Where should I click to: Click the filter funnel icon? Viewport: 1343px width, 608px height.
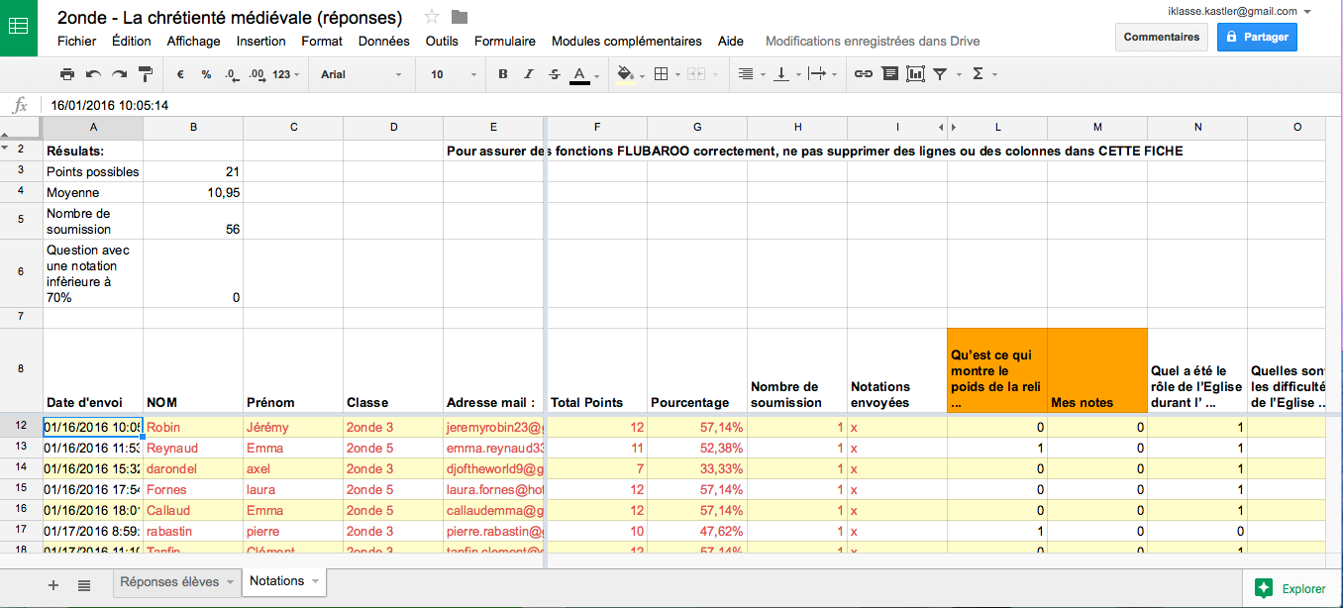tap(940, 74)
